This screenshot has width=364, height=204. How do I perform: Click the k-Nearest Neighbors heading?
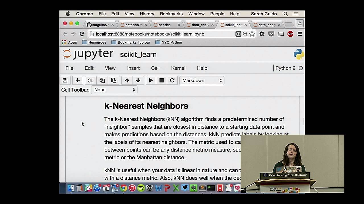(x=146, y=106)
